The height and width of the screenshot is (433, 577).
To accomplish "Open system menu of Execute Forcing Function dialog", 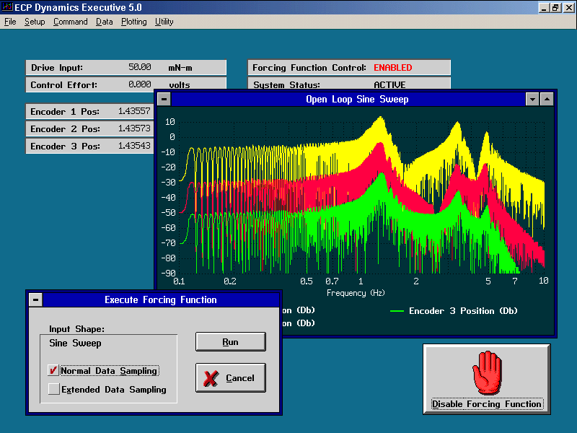I will tap(35, 299).
